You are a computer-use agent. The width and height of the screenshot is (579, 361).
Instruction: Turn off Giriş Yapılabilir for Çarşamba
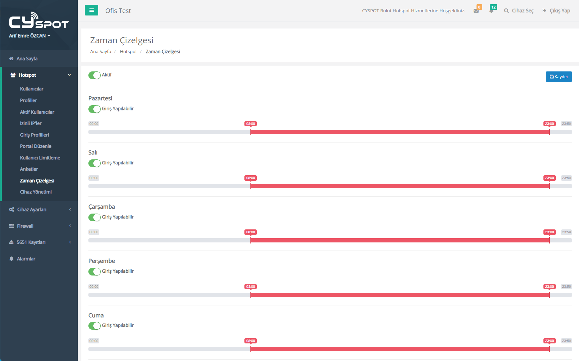tap(94, 217)
